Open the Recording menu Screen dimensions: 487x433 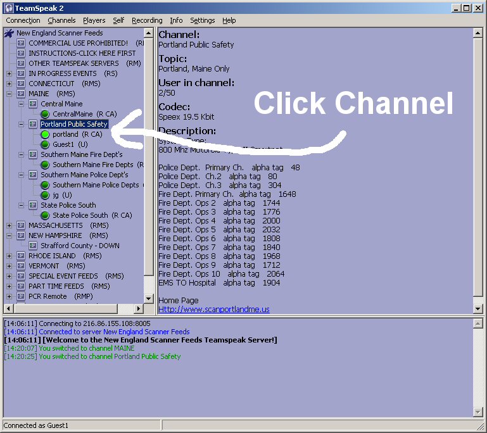click(x=147, y=20)
